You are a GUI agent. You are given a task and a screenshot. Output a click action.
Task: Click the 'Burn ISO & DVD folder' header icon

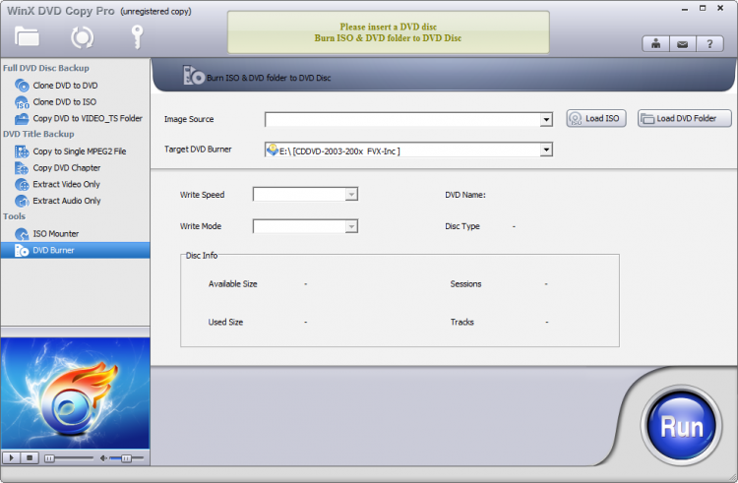194,75
